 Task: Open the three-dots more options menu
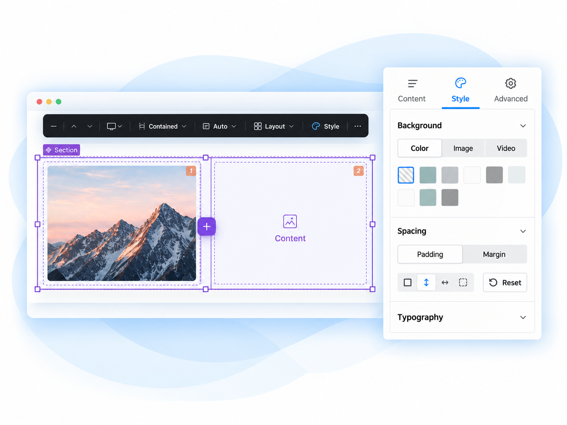click(358, 126)
